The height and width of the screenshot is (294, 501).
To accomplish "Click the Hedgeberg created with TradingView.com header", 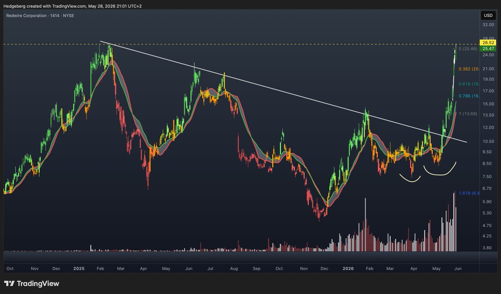I will (x=73, y=6).
